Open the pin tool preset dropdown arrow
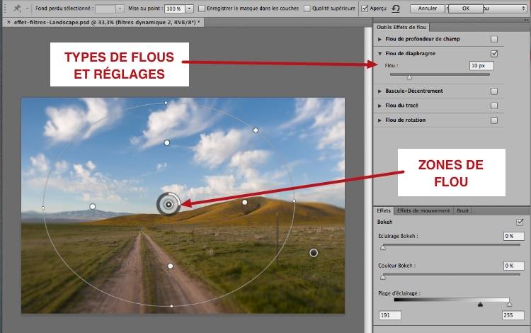The height and width of the screenshot is (333, 531). point(27,9)
